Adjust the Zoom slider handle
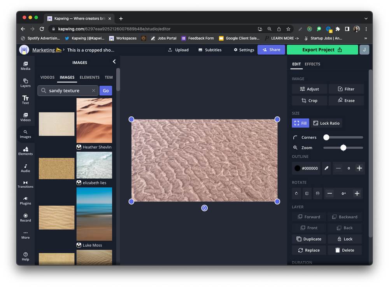389x287 pixels. point(343,148)
